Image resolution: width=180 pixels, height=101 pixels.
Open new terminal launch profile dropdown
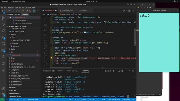point(116,71)
